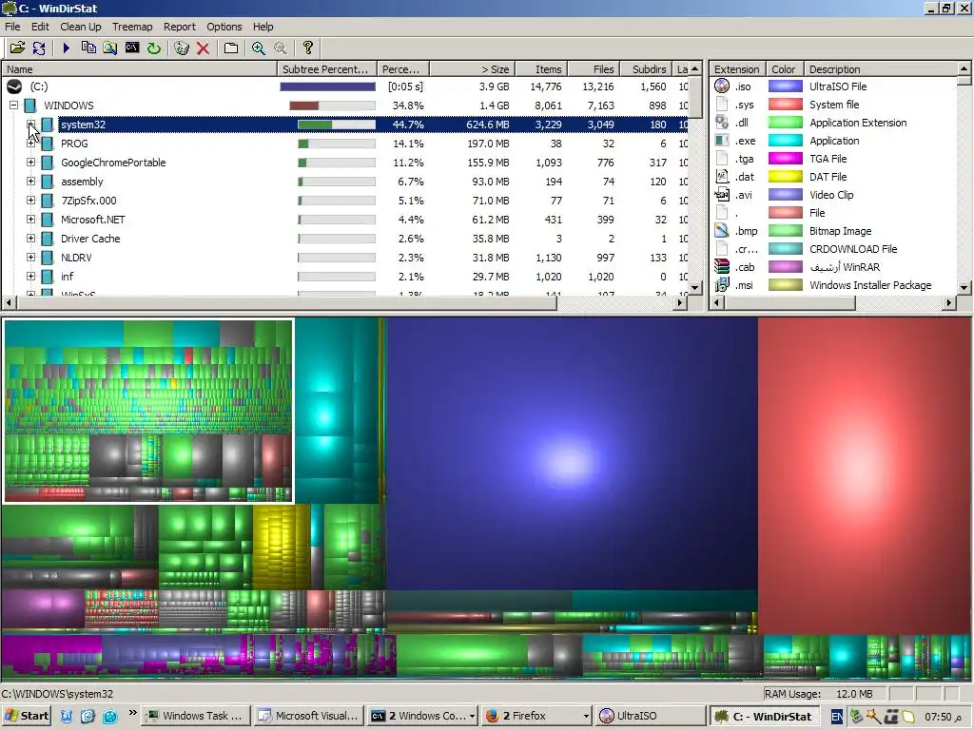The width and height of the screenshot is (974, 730).
Task: Expand the Driver Cache folder
Action: (x=30, y=238)
